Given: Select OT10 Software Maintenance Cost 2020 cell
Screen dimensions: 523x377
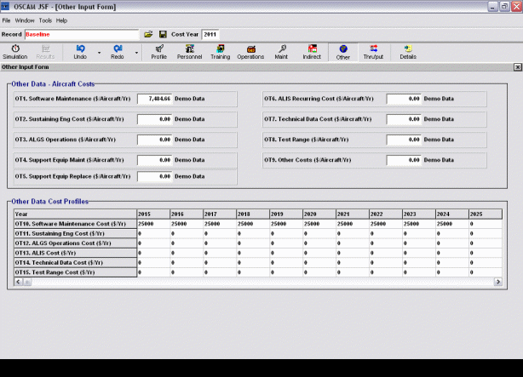Looking at the screenshot, I should pos(319,224).
